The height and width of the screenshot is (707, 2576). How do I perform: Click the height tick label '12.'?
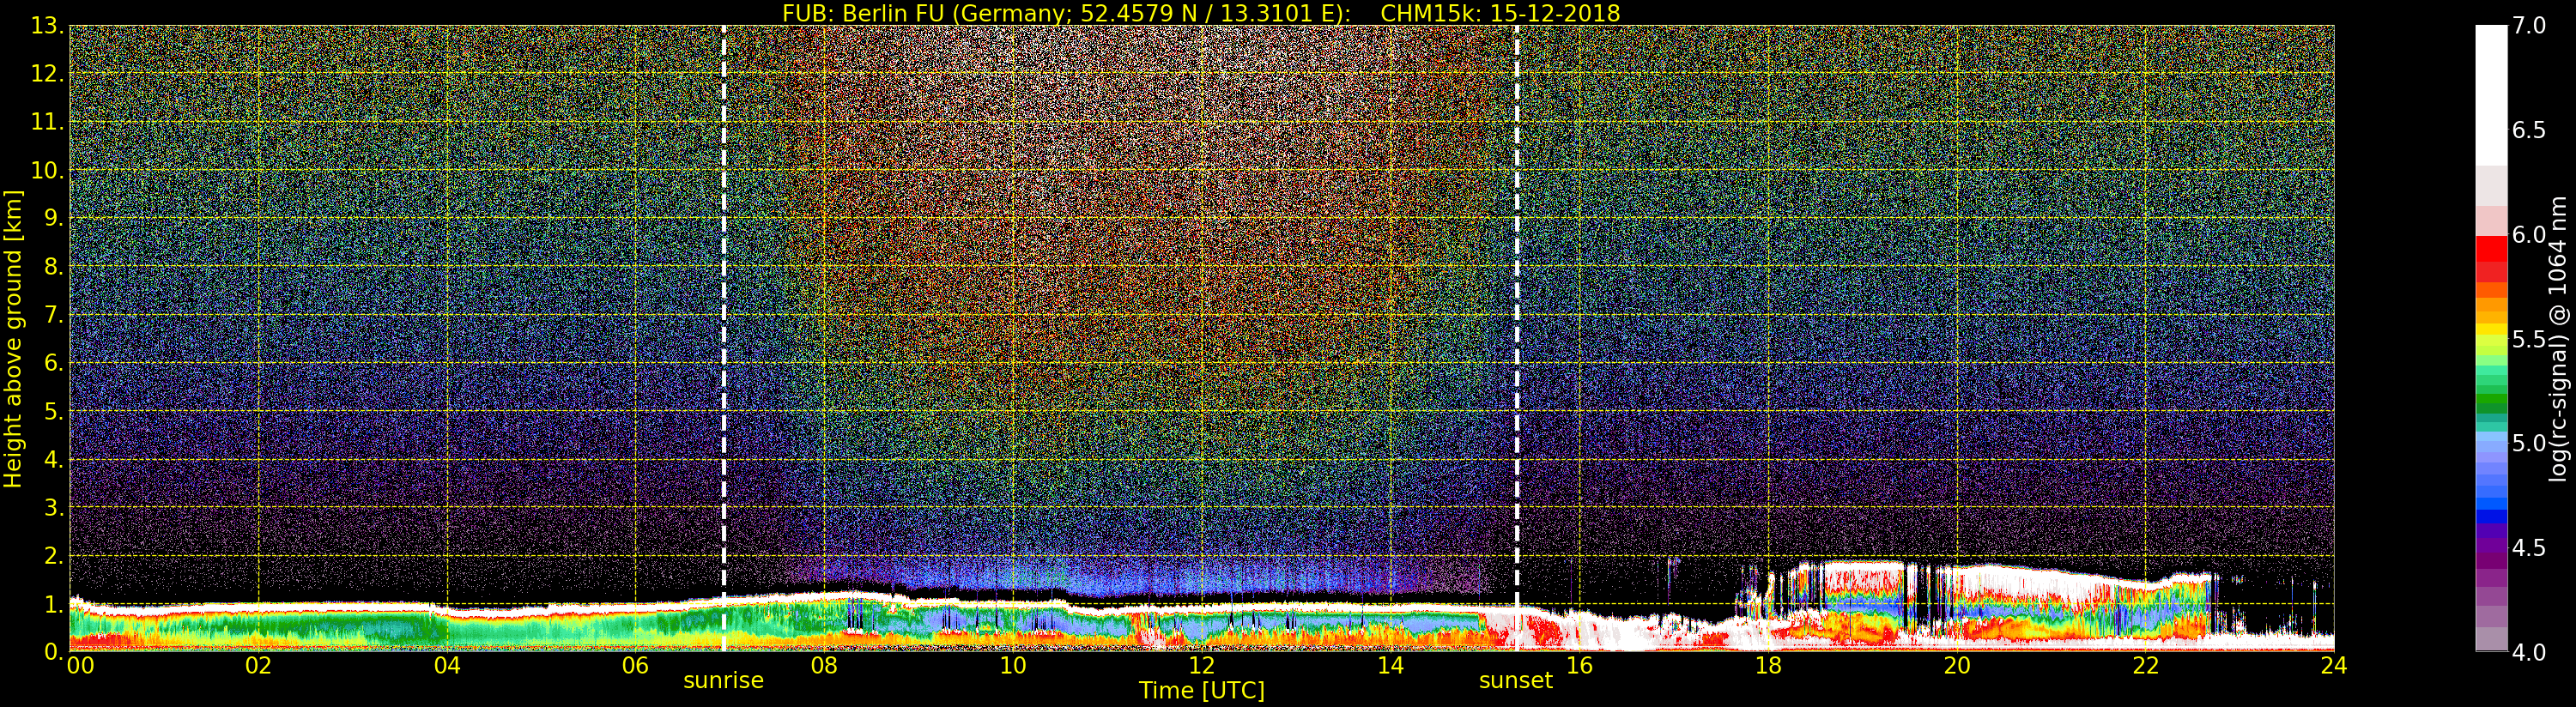(x=46, y=74)
